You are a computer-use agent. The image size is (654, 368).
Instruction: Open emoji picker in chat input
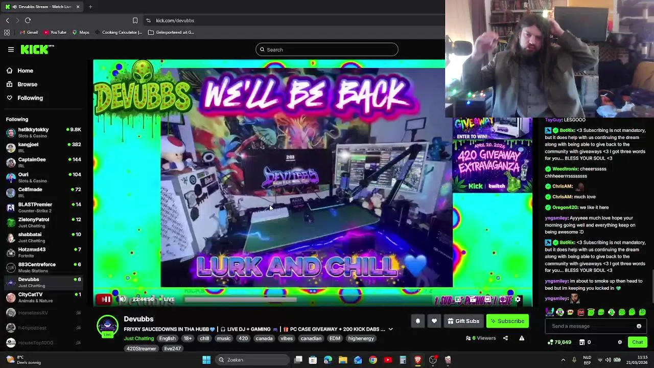(x=639, y=326)
